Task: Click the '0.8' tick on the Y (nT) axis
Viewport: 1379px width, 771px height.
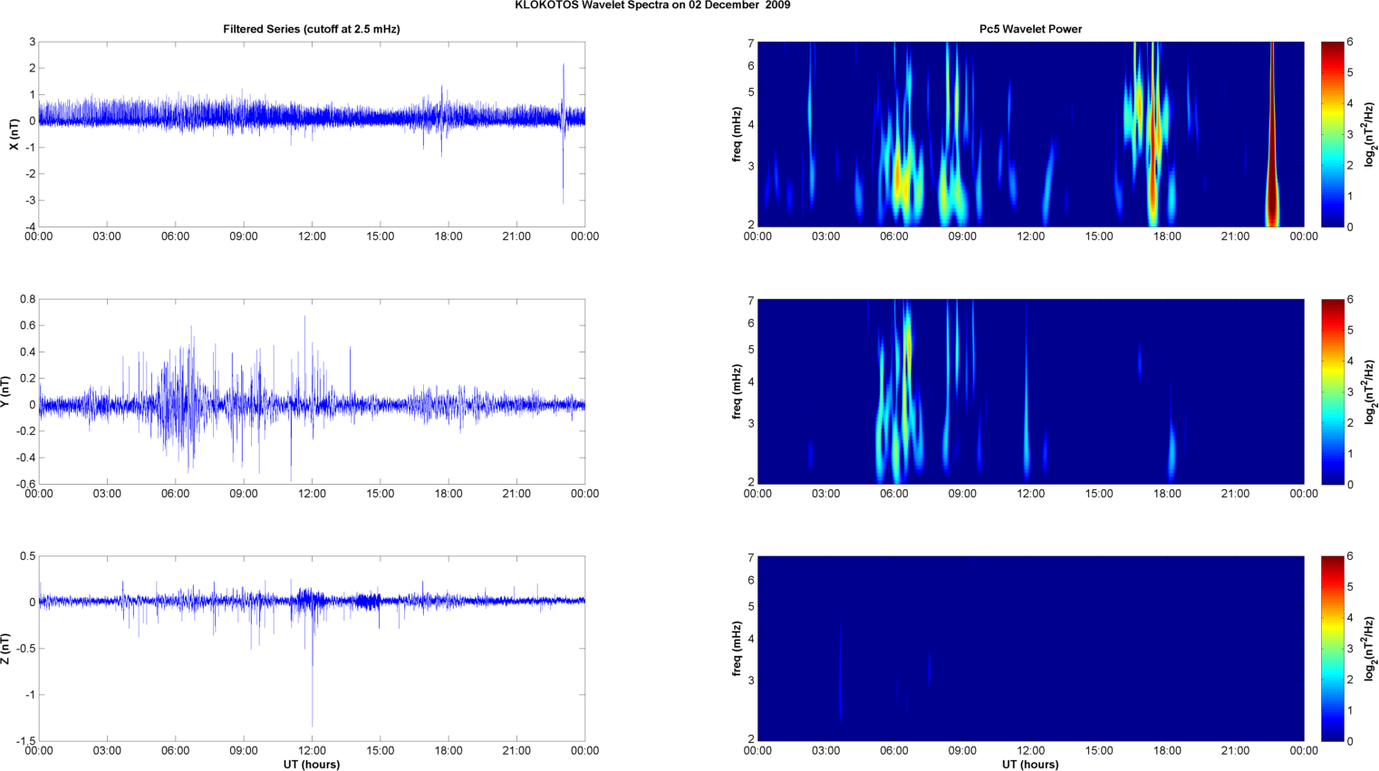Action: pyautogui.click(x=27, y=299)
